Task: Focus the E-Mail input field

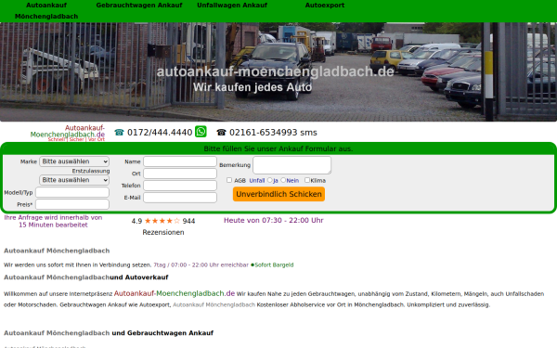Action: pos(180,198)
